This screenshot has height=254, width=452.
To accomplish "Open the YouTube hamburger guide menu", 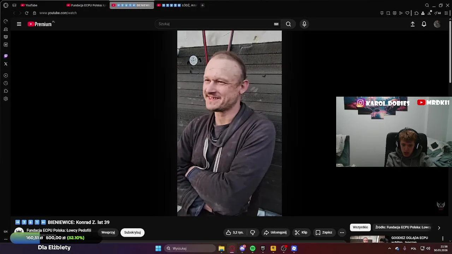I will pos(19,24).
